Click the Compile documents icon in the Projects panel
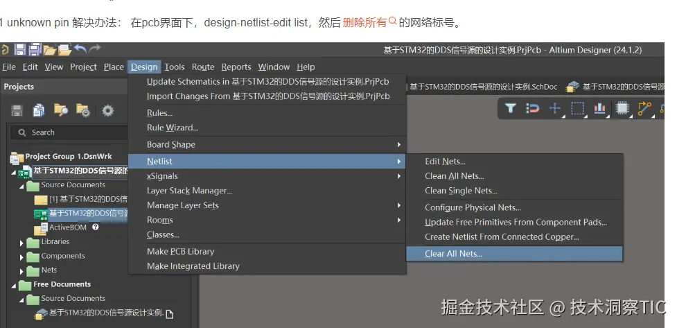Image resolution: width=677 pixels, height=328 pixels. (x=39, y=111)
